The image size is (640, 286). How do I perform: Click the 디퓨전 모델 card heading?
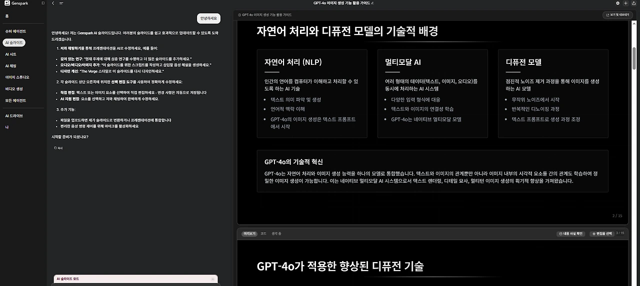(523, 62)
